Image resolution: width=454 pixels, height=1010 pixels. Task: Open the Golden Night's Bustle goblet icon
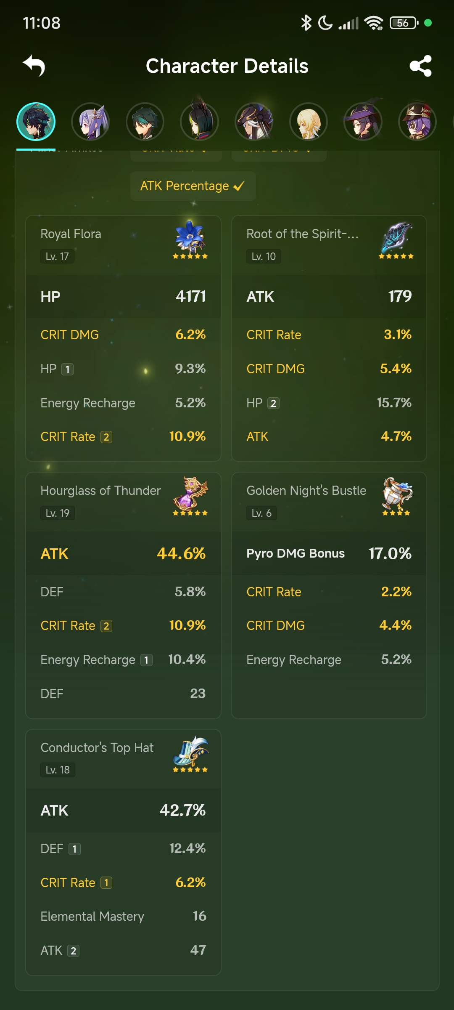[x=396, y=493]
